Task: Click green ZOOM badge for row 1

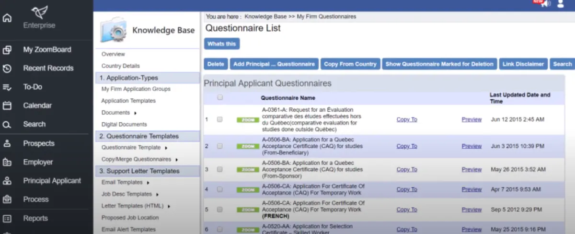Action: pyautogui.click(x=248, y=120)
